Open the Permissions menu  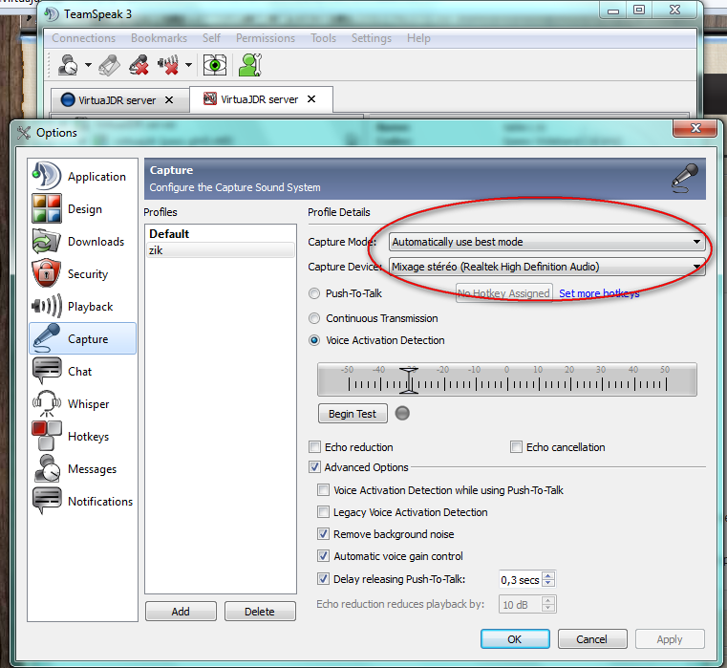coord(266,38)
